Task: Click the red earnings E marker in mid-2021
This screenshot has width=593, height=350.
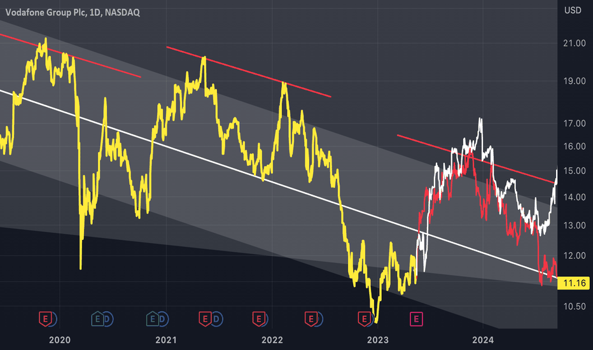Action: click(206, 319)
